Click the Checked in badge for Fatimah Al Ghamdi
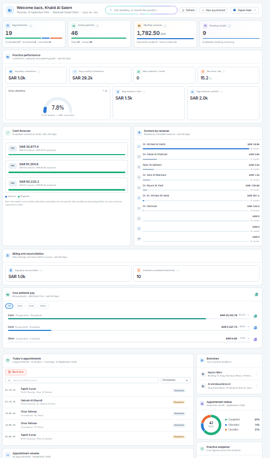270x458 pixels. 179,402
